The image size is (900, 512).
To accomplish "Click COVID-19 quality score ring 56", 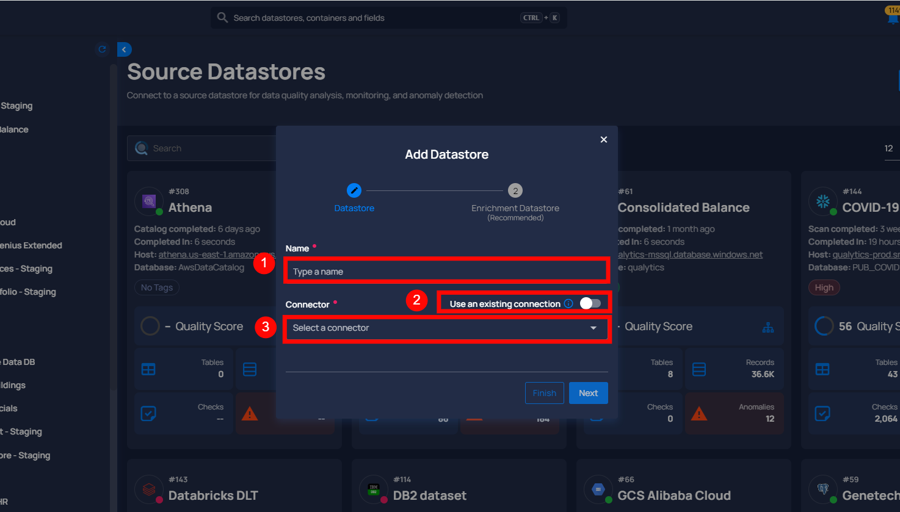I will pyautogui.click(x=824, y=326).
